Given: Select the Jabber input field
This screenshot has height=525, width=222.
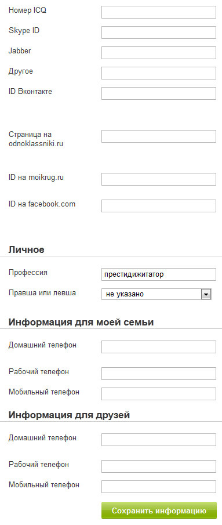Looking at the screenshot, I should (x=159, y=53).
